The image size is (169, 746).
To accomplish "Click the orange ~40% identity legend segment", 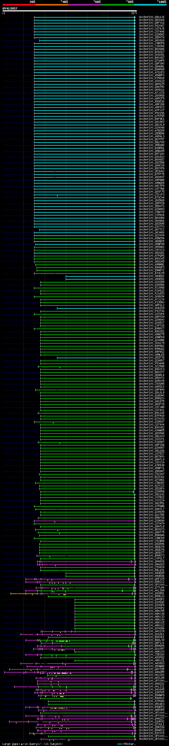I will tap(52, 5).
